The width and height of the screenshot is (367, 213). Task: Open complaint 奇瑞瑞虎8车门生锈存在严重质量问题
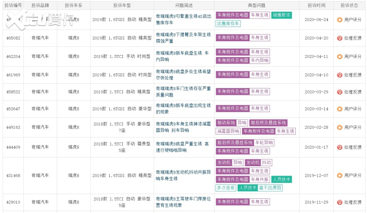183,92
